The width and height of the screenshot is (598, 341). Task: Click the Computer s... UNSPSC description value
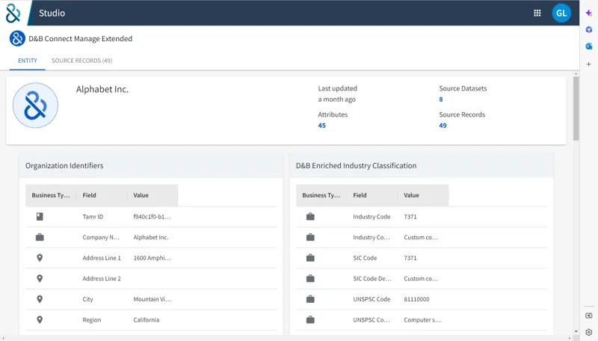coord(422,319)
